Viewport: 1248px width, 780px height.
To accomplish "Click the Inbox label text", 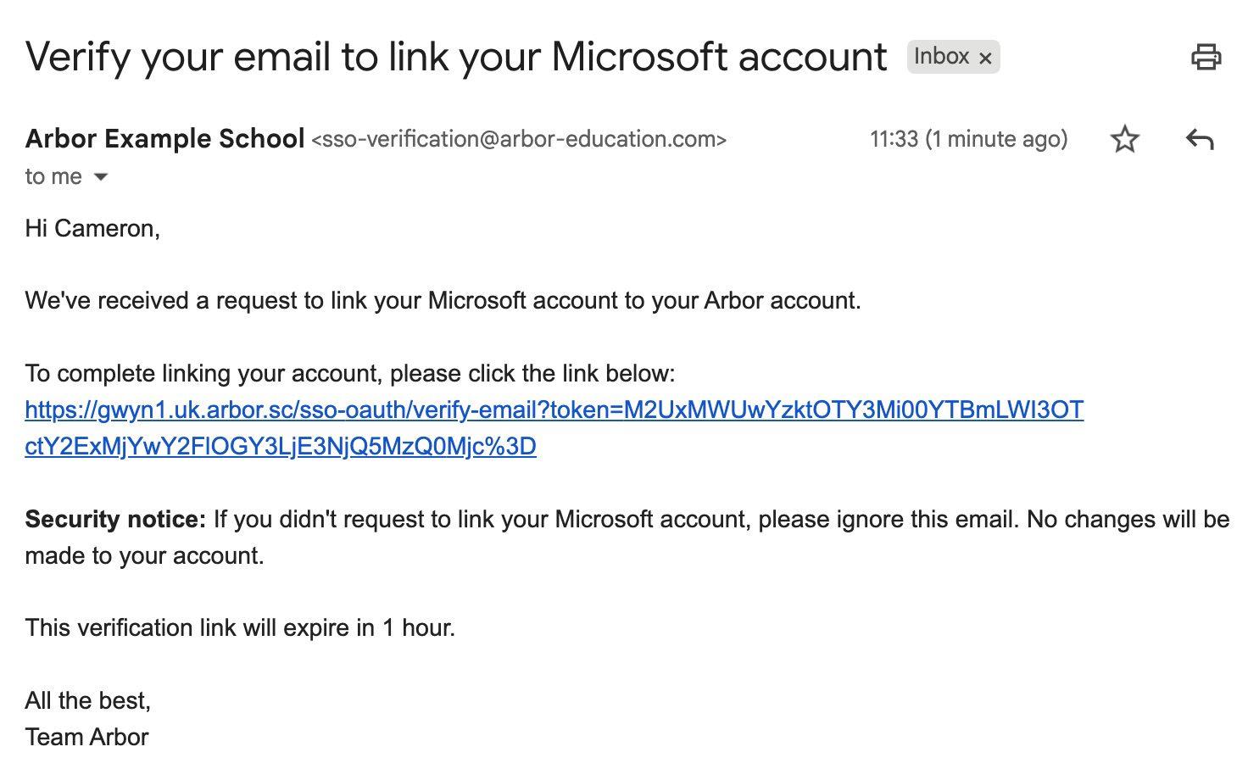I will point(941,57).
